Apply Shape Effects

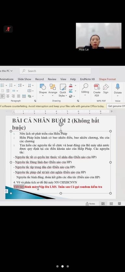pyautogui.click(x=71, y=96)
